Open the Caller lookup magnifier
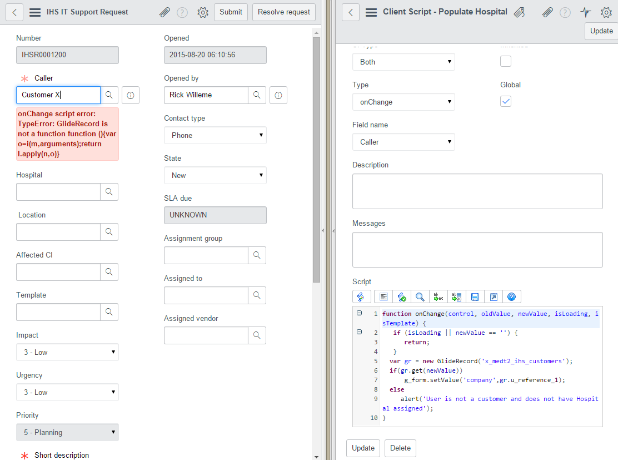The width and height of the screenshot is (618, 460). coord(109,95)
